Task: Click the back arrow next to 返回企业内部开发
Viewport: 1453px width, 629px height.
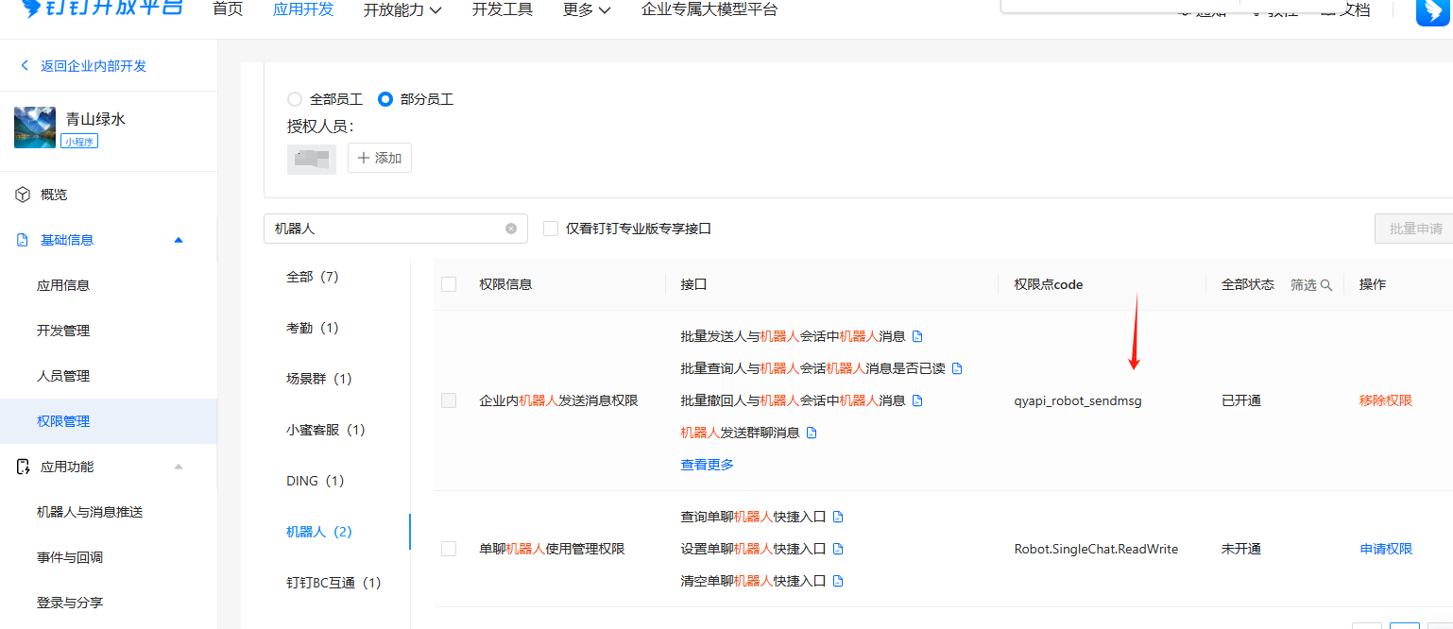Action: tap(25, 66)
